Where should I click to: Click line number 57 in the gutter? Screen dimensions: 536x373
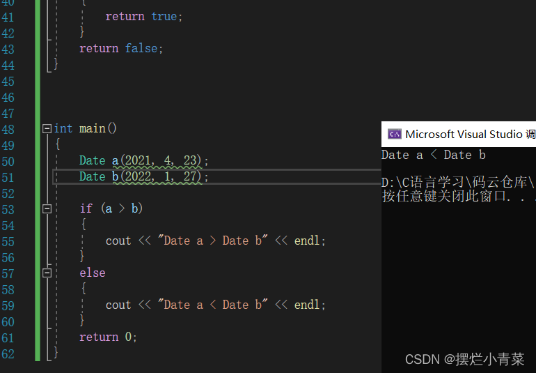pos(8,274)
